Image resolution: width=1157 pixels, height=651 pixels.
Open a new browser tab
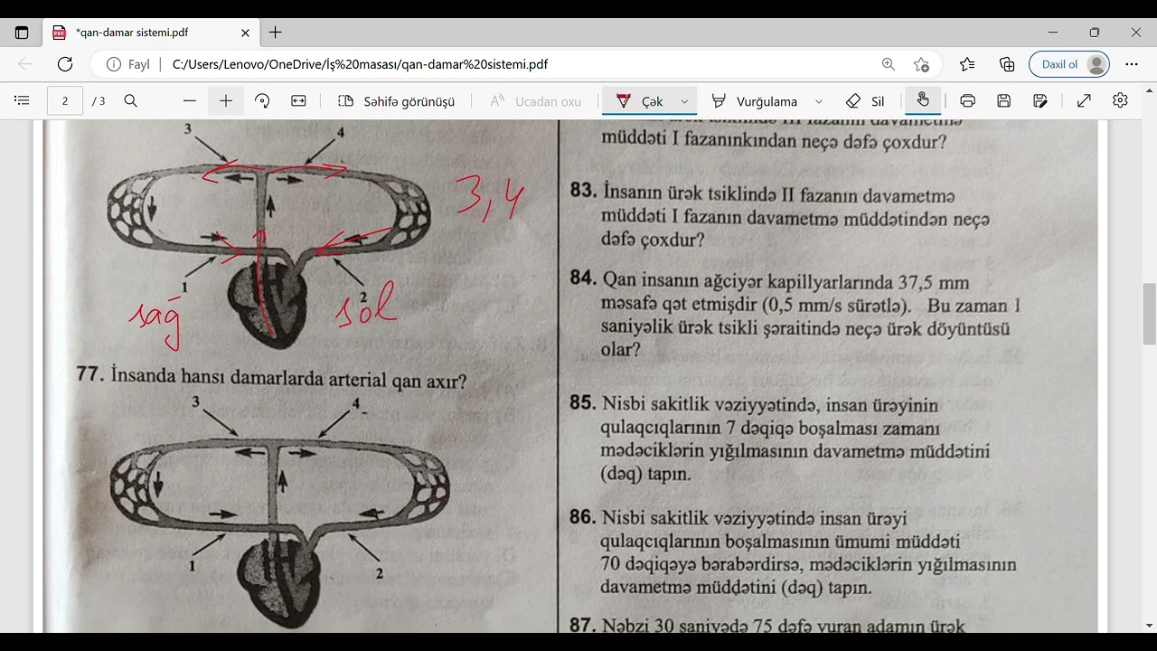coord(276,33)
